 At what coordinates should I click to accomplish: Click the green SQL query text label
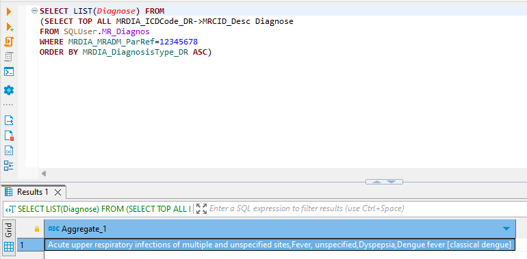point(104,208)
